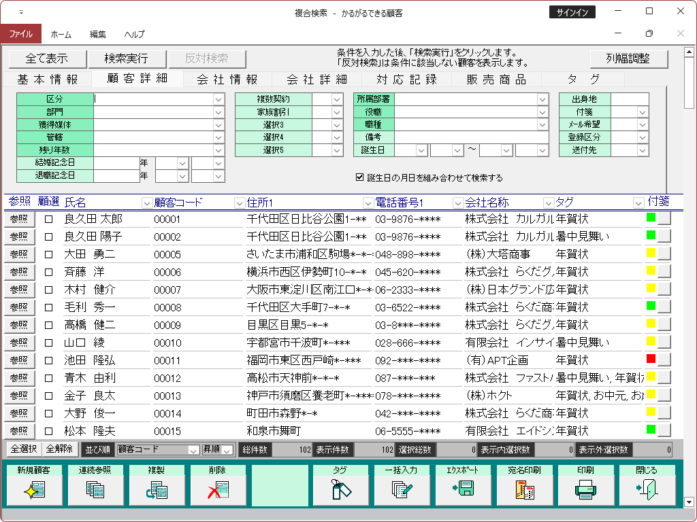Expand the 区分 dropdown
This screenshot has height=522, width=697.
coord(218,99)
